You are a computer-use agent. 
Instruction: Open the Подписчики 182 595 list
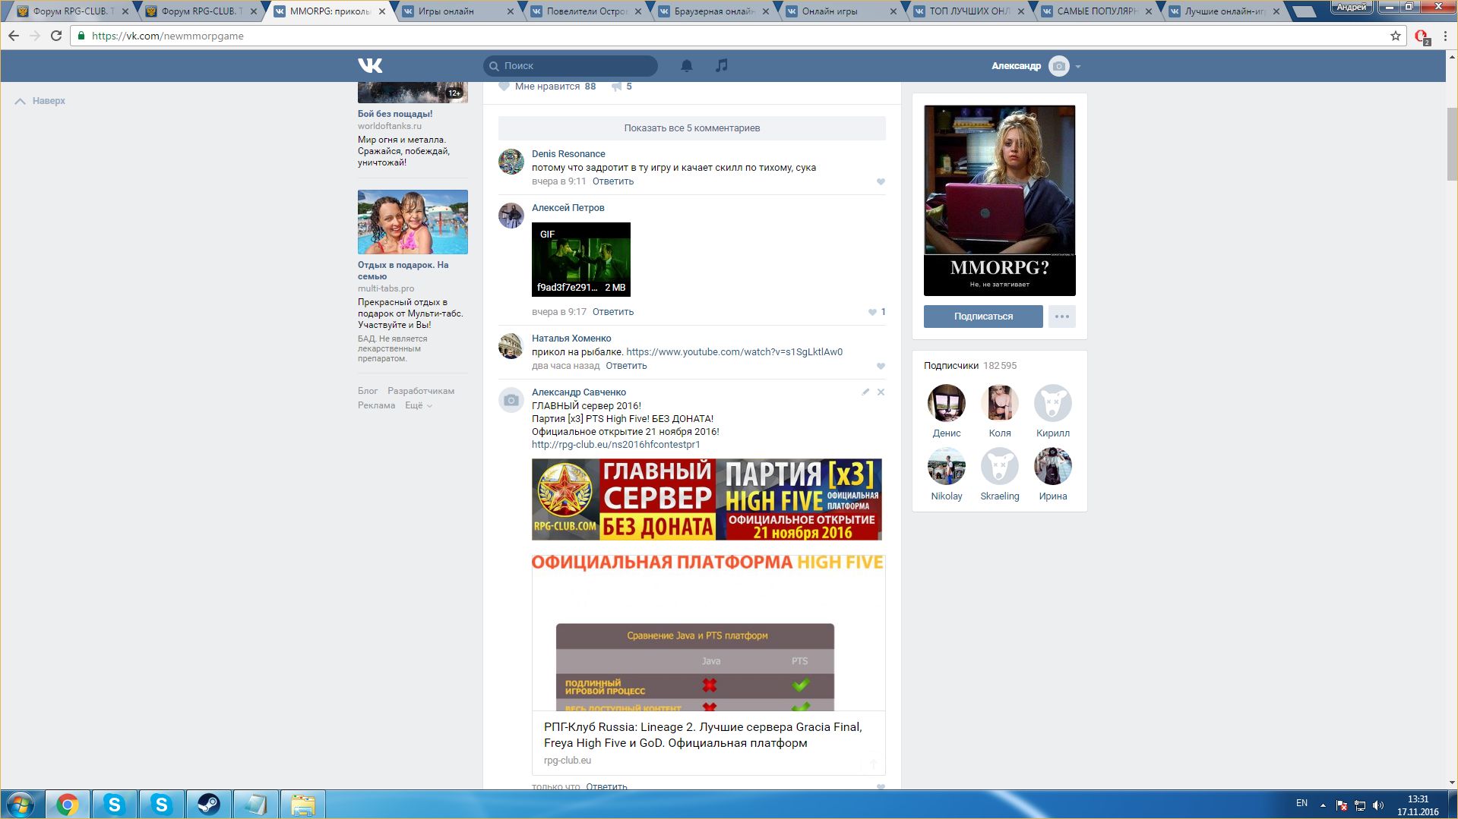click(970, 366)
